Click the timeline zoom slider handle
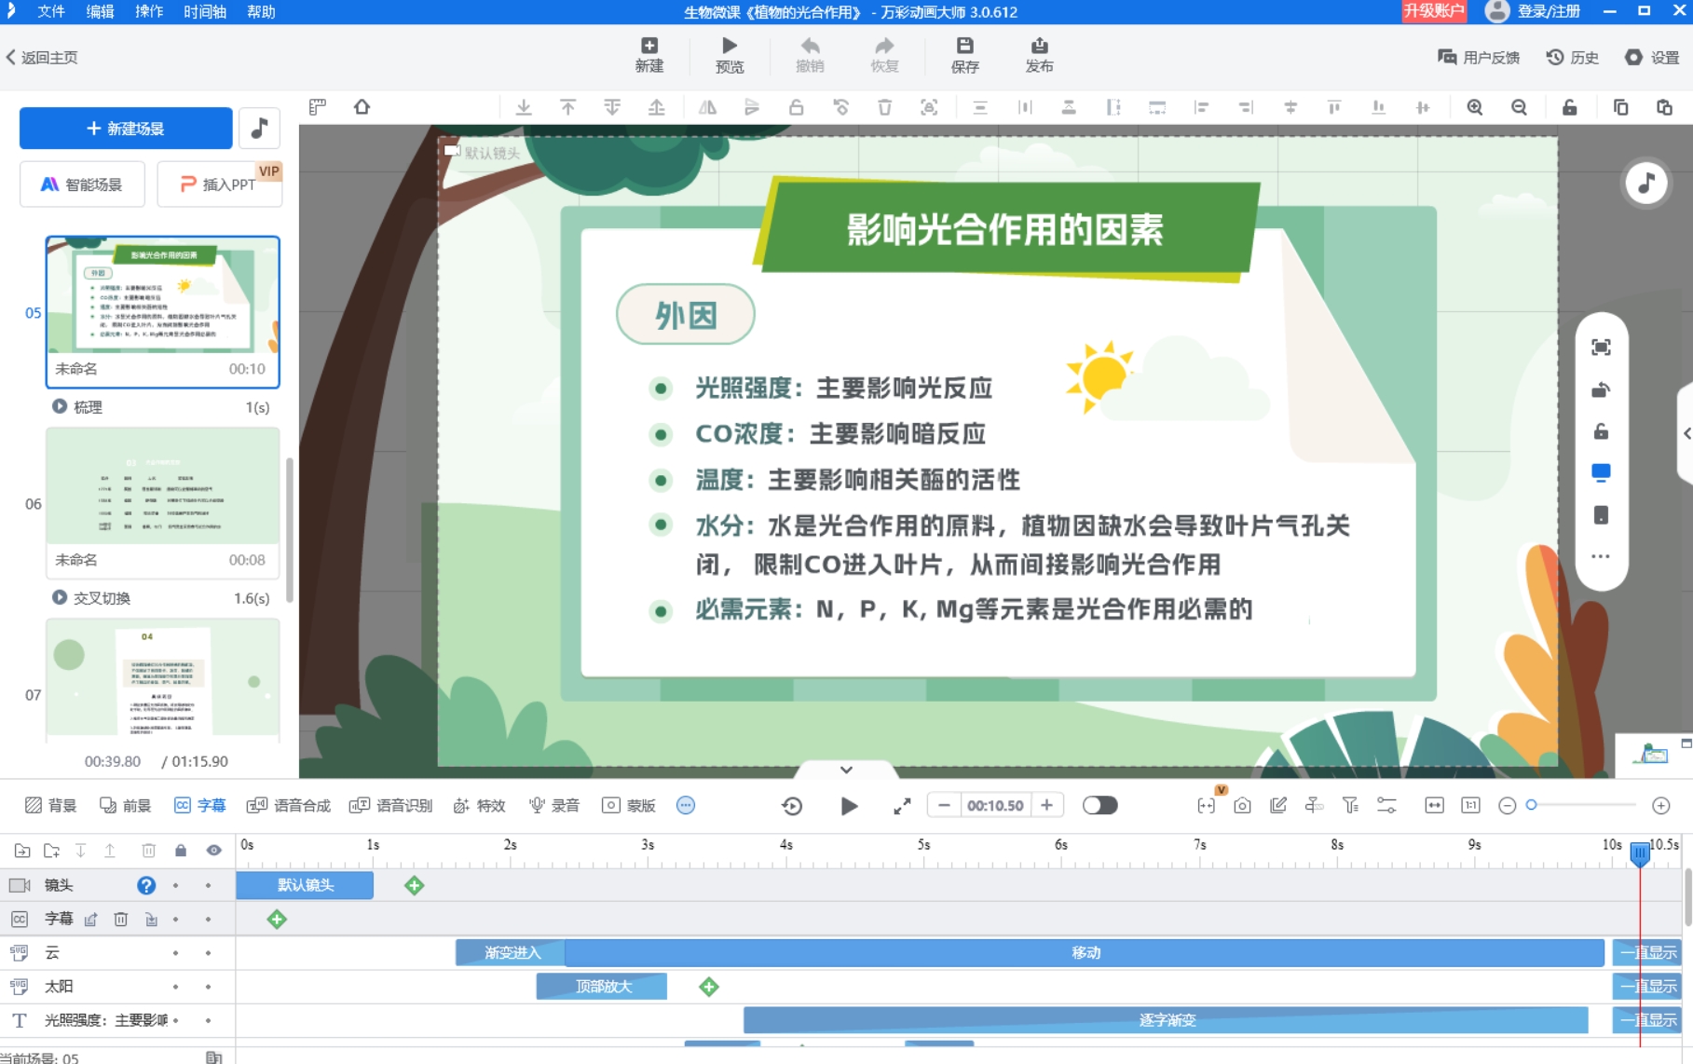1693x1064 pixels. (1531, 805)
